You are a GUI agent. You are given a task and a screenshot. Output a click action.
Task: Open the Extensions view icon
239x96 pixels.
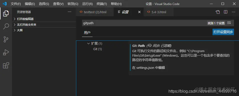(x=6, y=65)
